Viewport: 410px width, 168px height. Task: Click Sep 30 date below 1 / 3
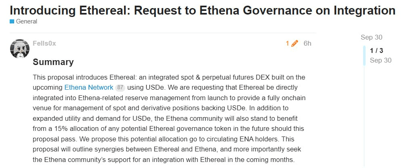[381, 60]
